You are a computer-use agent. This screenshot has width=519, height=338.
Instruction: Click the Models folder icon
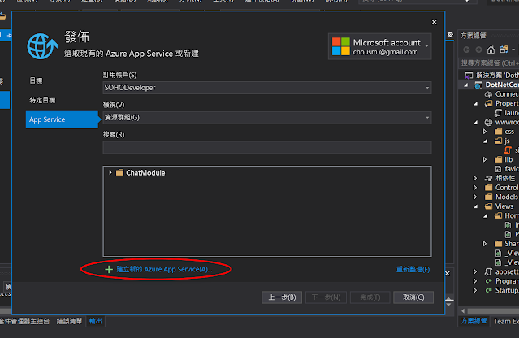click(x=489, y=197)
